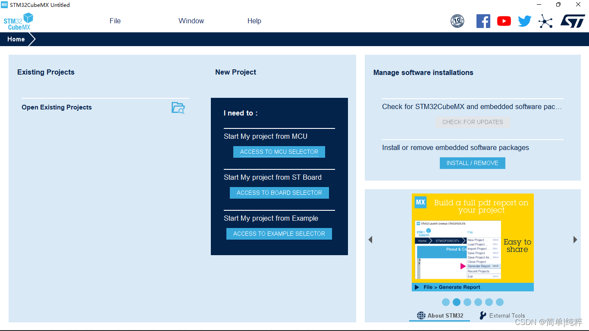Click Start My project from Example text
Screen dimensions: 589x331
271,218
